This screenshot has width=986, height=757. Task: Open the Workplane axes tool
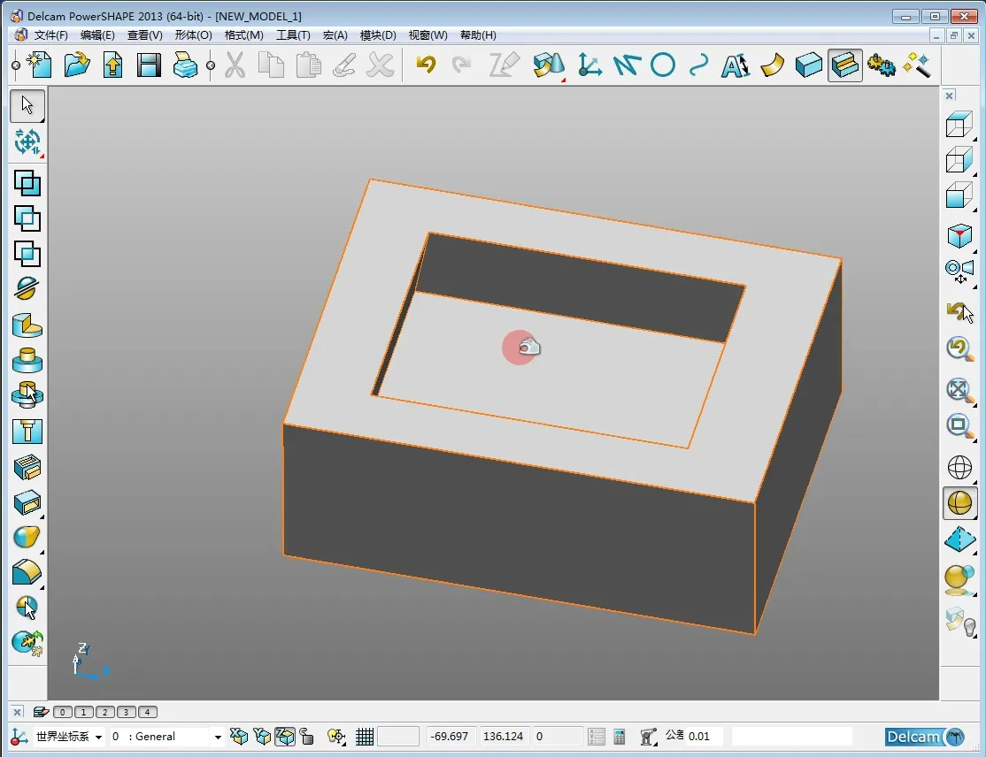pyautogui.click(x=589, y=65)
